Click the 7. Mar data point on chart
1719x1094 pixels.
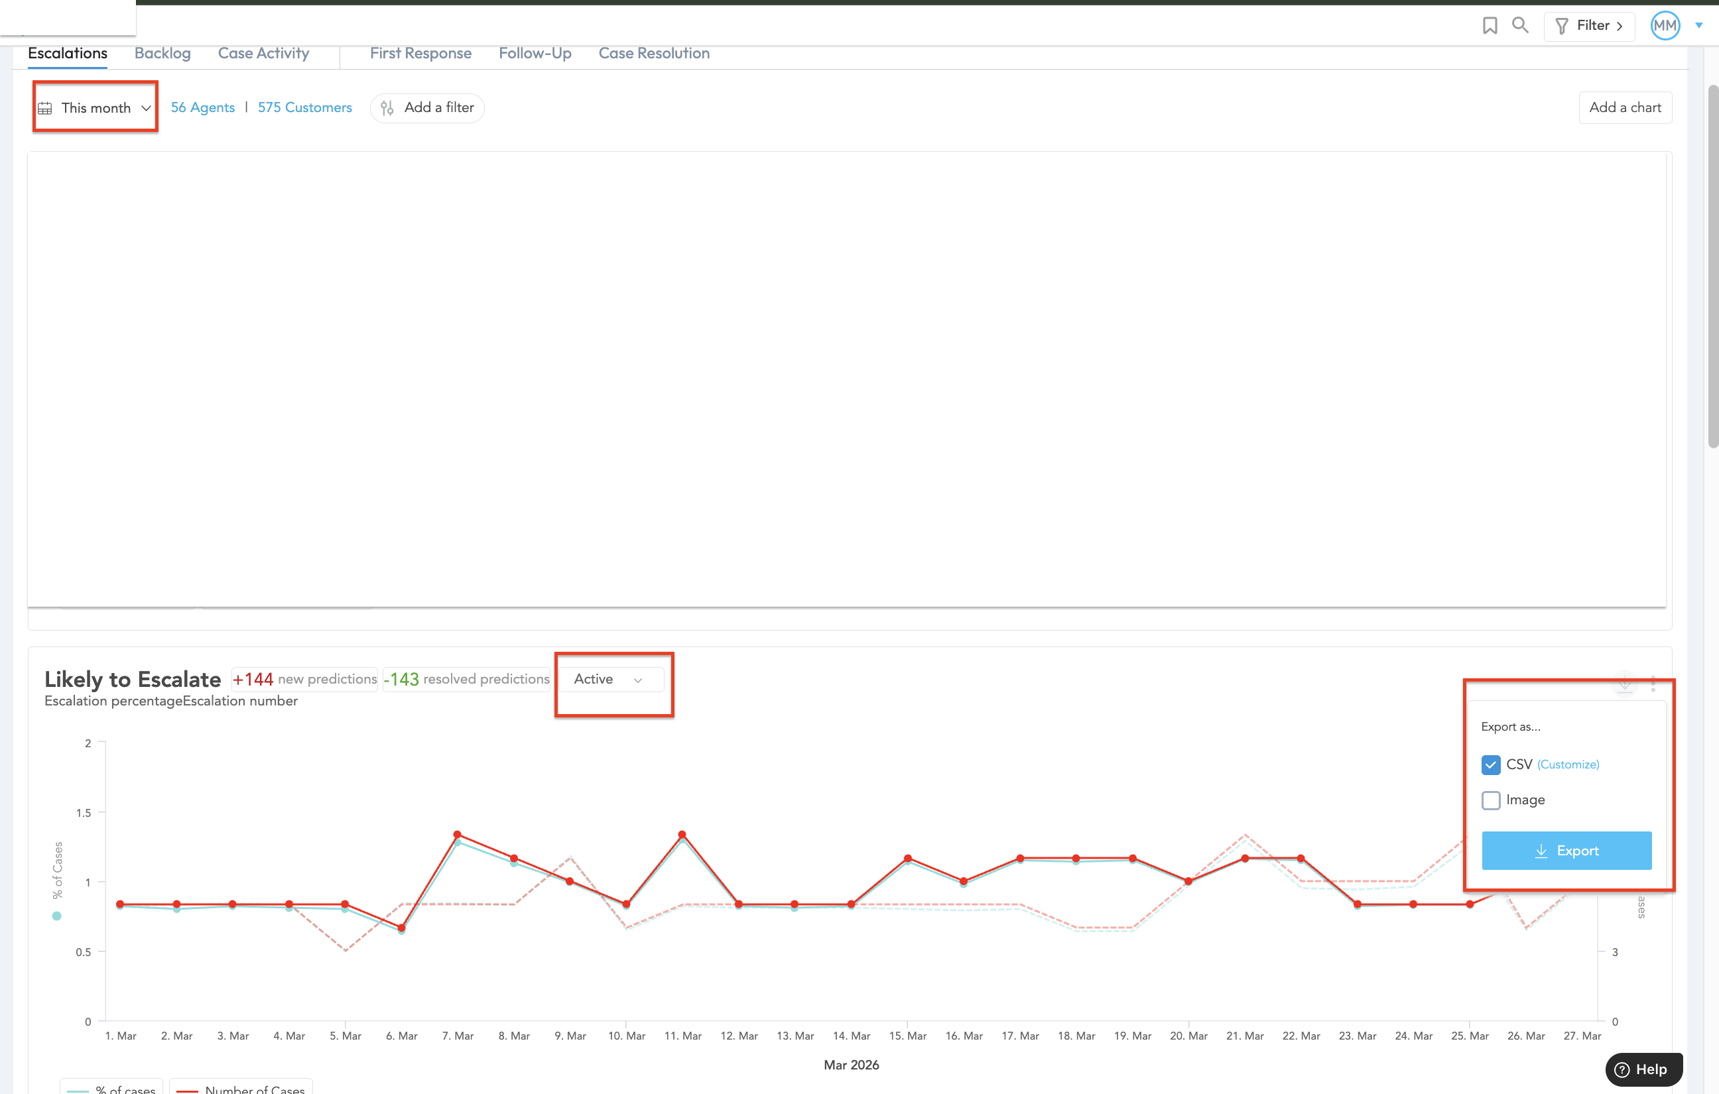point(458,834)
